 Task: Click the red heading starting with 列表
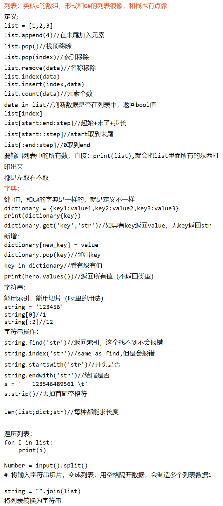pyautogui.click(x=86, y=6)
